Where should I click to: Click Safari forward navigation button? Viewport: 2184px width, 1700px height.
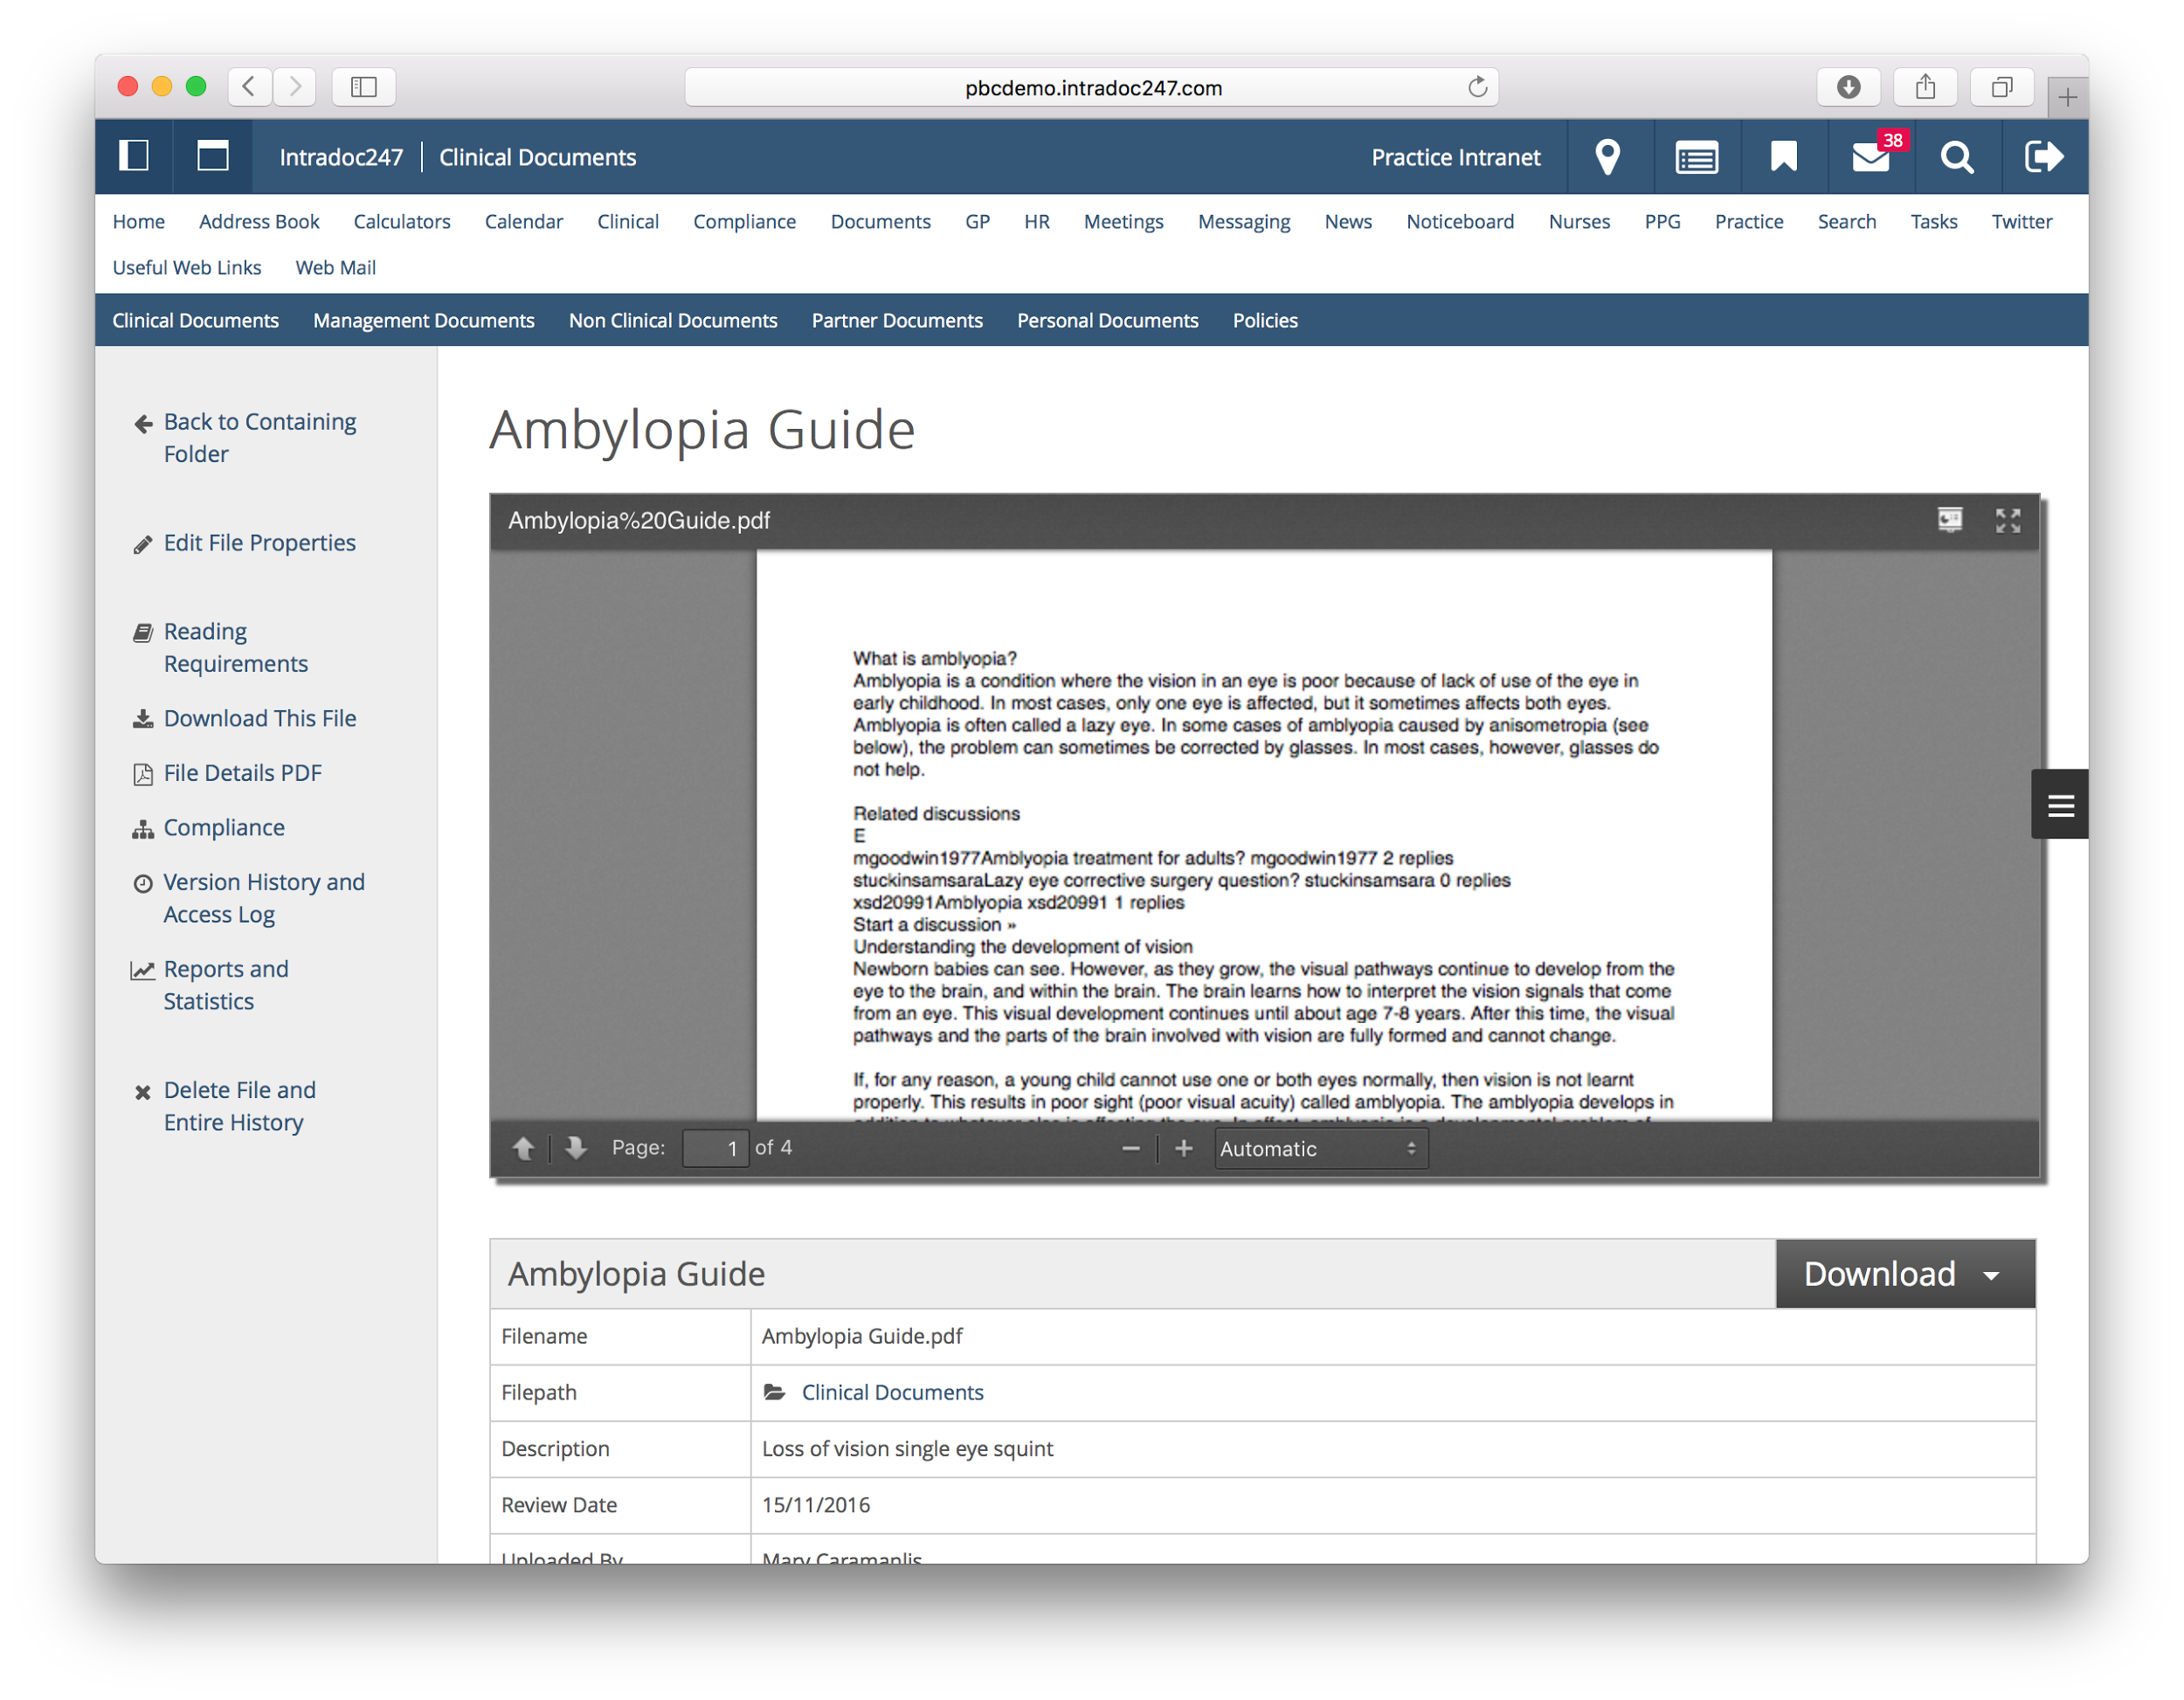pyautogui.click(x=295, y=87)
